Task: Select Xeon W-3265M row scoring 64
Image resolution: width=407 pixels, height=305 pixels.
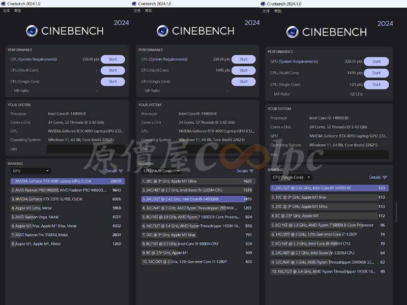Action: 329,253
